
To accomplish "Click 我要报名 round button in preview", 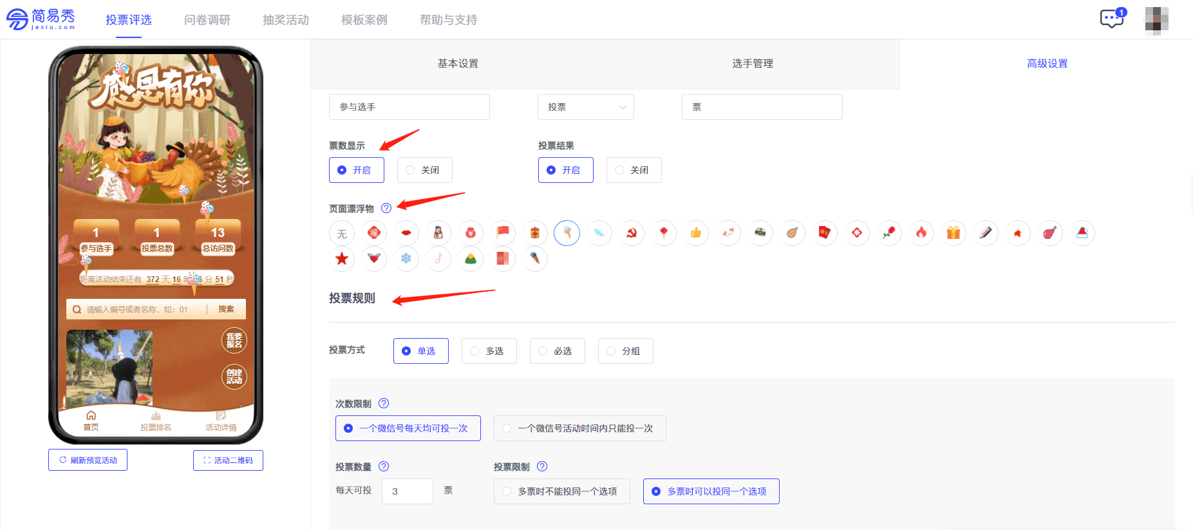I will coord(234,340).
